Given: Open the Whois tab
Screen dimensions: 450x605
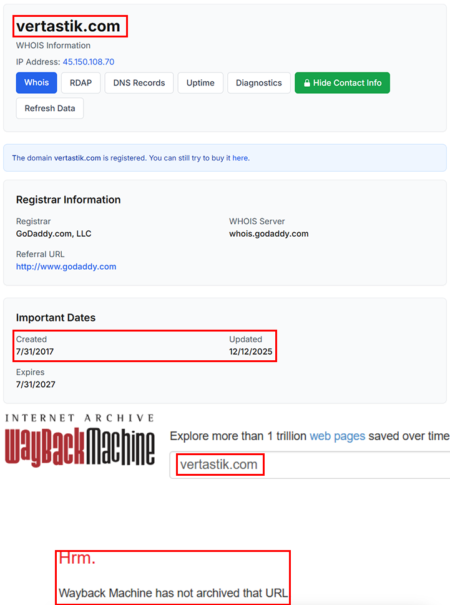Looking at the screenshot, I should 36,82.
